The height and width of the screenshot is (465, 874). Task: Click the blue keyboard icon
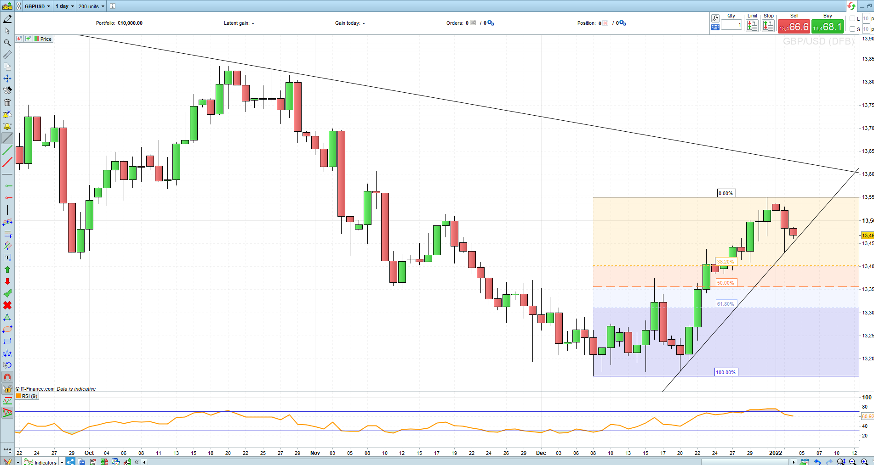tap(715, 27)
